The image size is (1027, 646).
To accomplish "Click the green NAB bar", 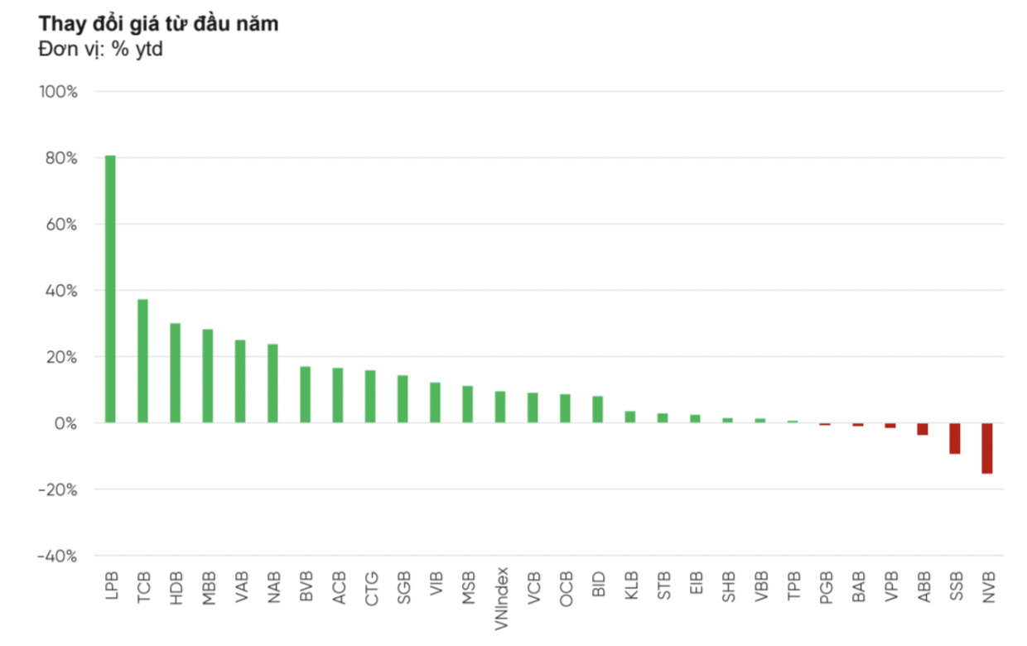I will tap(272, 383).
